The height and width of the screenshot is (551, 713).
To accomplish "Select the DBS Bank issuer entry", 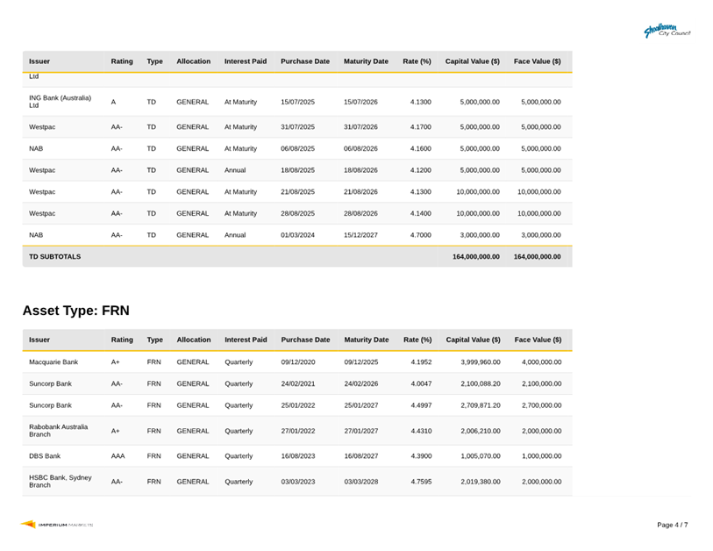I will (x=45, y=456).
